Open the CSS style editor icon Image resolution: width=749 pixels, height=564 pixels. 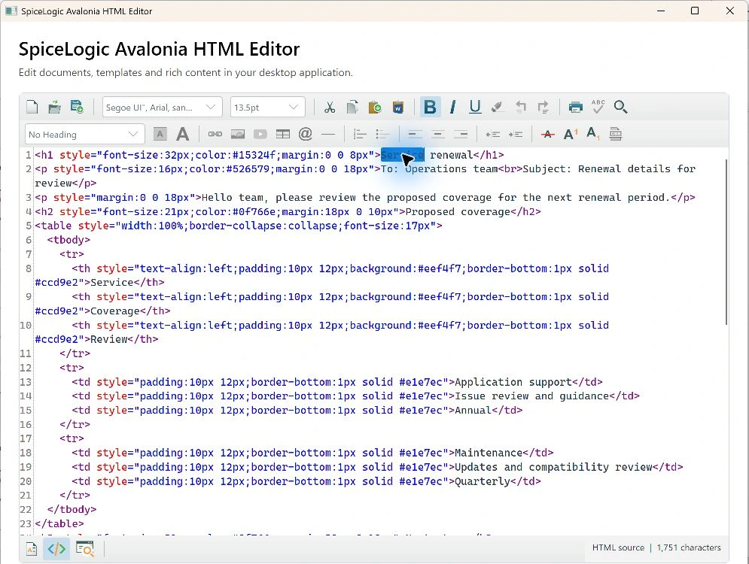[x=615, y=135]
